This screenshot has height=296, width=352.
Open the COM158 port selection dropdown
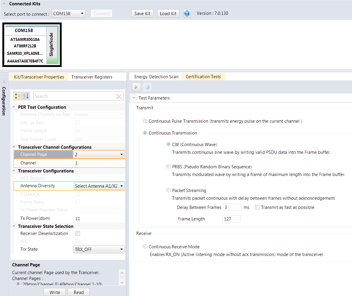69,13
